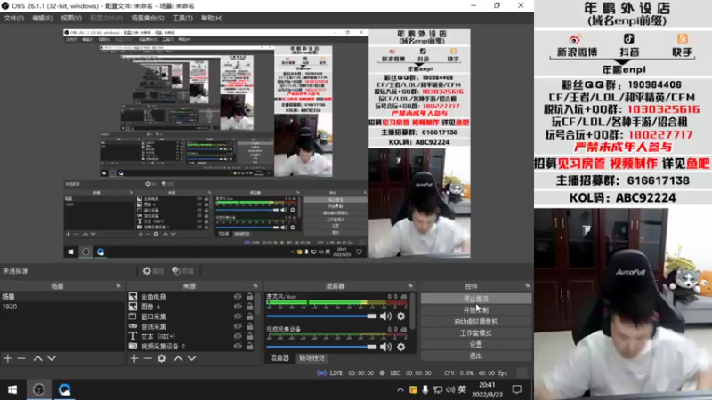Toggle visibility eye for 窗口采集
The image size is (712, 400).
238,316
